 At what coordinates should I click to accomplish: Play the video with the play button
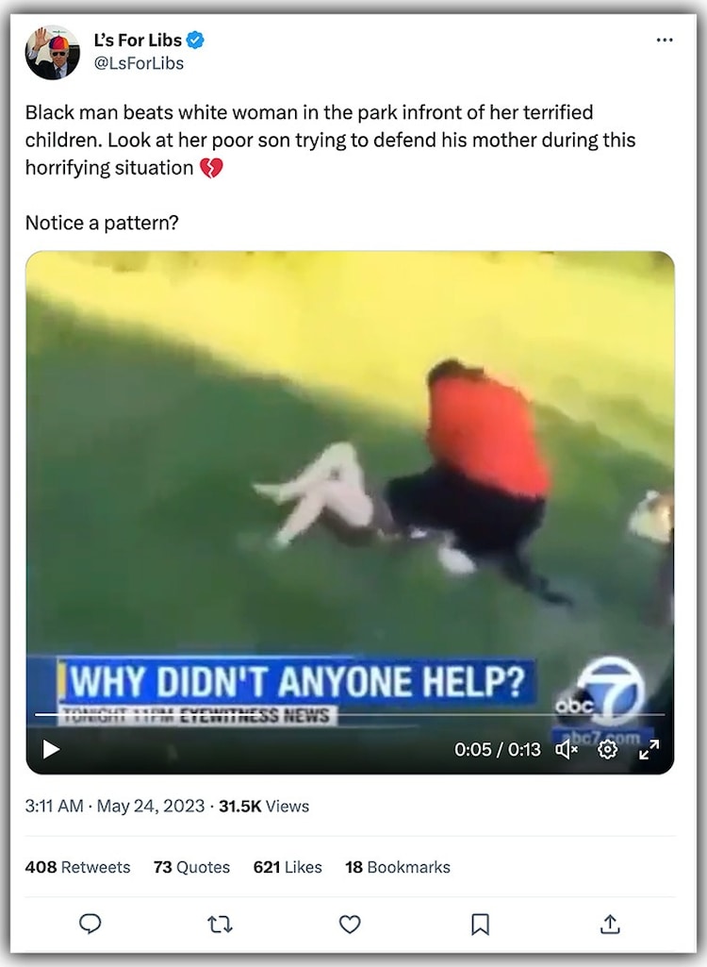[x=51, y=749]
